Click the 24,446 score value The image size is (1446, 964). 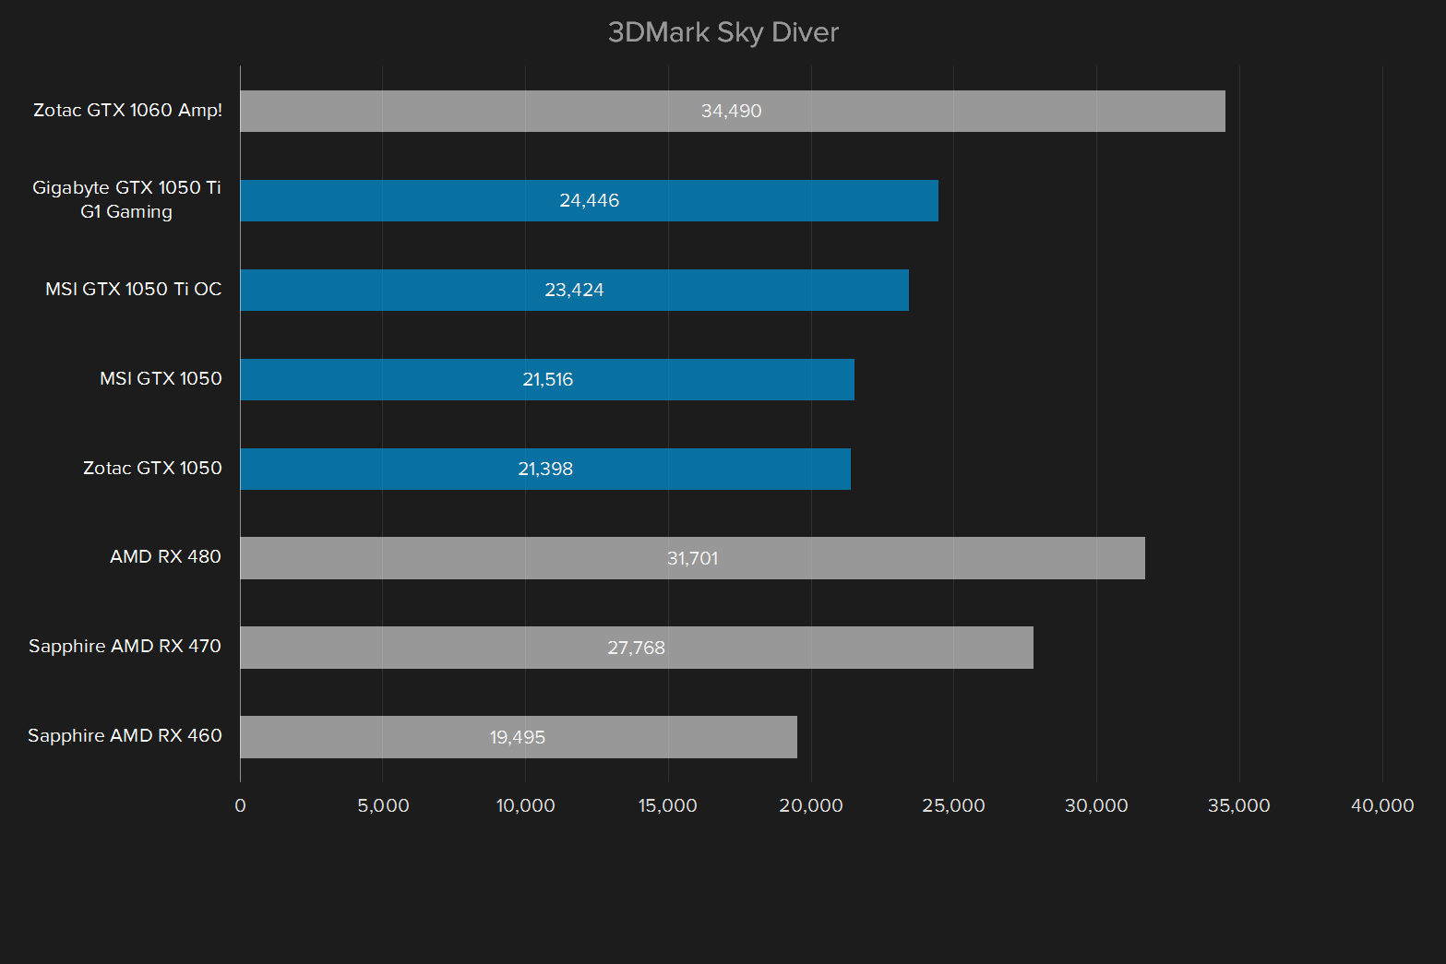[590, 200]
